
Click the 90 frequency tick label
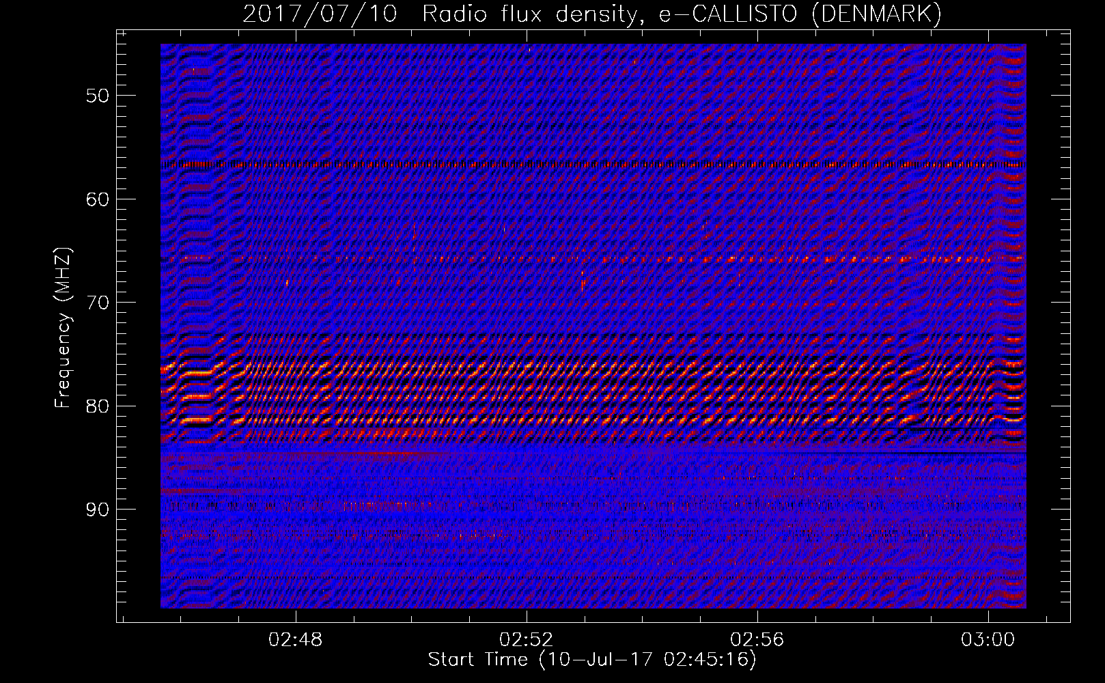(x=98, y=510)
